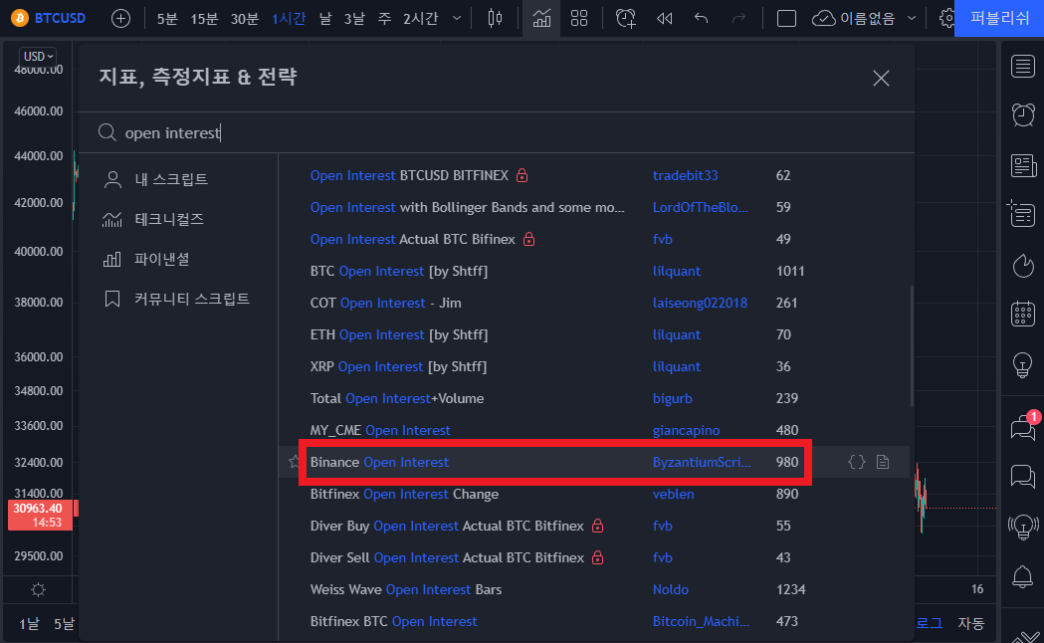The height and width of the screenshot is (643, 1044).
Task: Open the 커뮤니티 스크립트 category
Action: pos(177,299)
